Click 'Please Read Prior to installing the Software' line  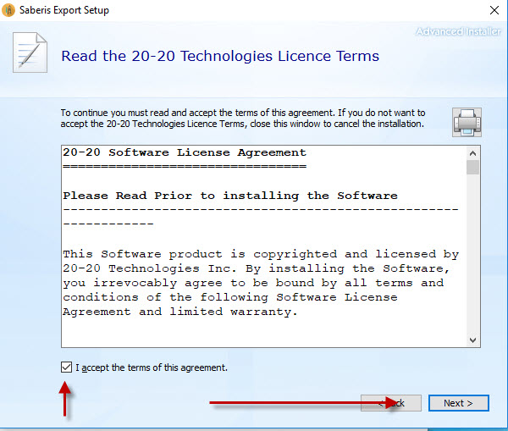(x=230, y=196)
